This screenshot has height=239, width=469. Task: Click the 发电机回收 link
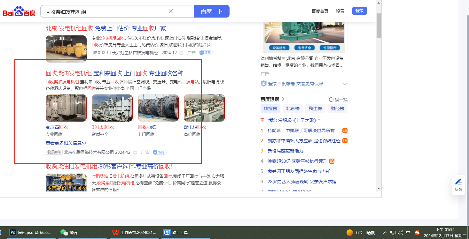point(103,127)
